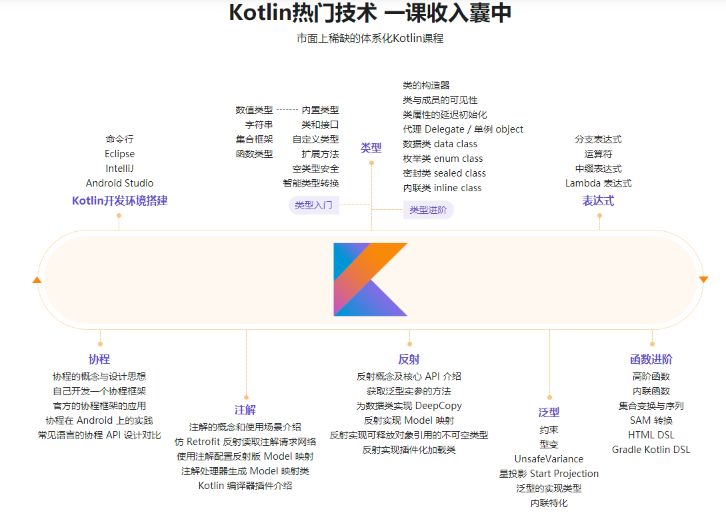
Task: Open the 泛型 section heading
Action: [x=549, y=412]
